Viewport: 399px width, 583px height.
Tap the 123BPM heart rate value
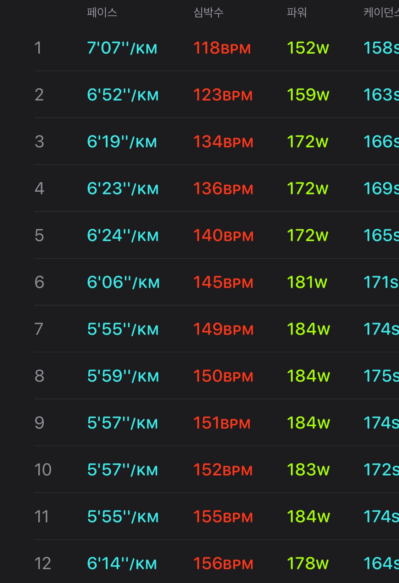[x=223, y=95]
